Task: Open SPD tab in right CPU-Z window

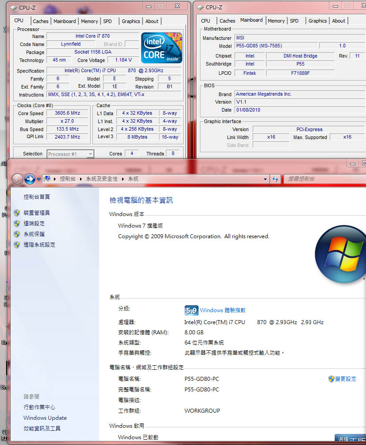Action: pyautogui.click(x=294, y=21)
